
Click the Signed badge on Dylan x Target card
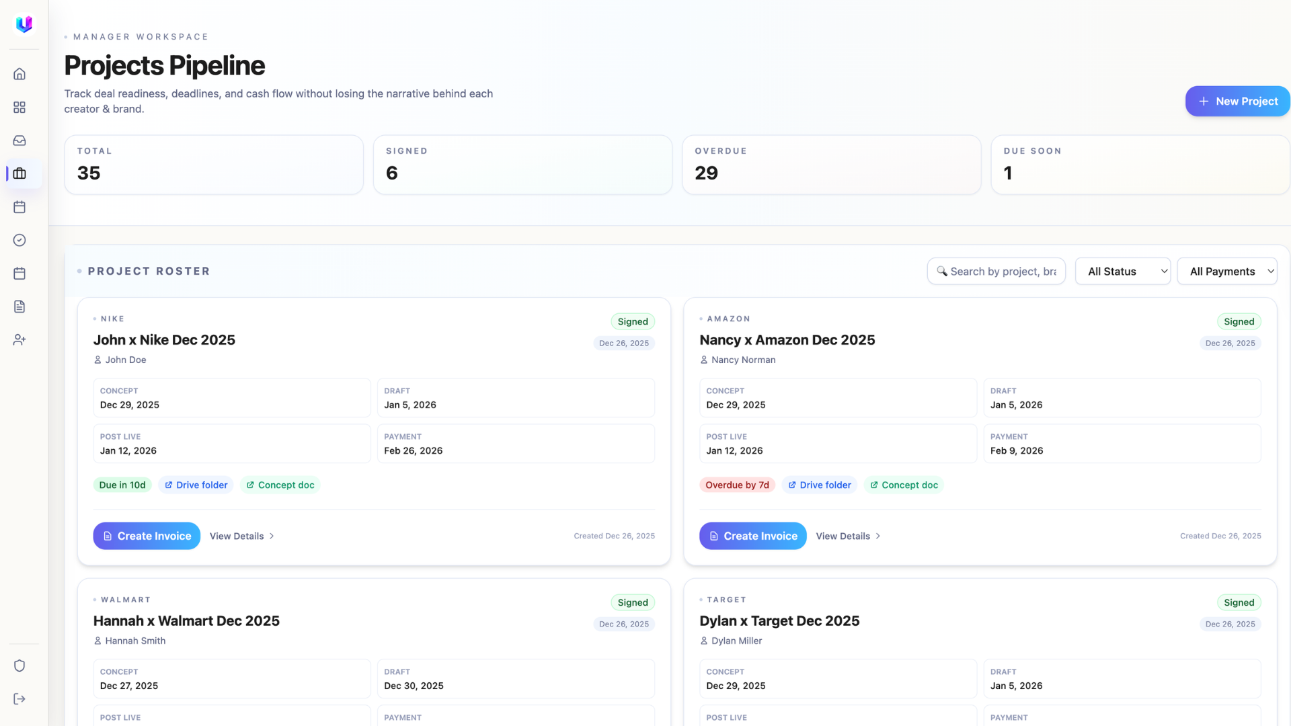pos(1239,602)
